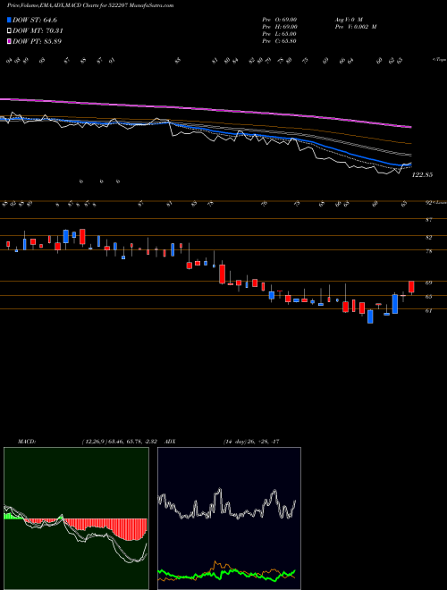The height and width of the screenshot is (590, 447).
Task: Click the 'Pre H: 69.00' value
Action: click(280, 27)
